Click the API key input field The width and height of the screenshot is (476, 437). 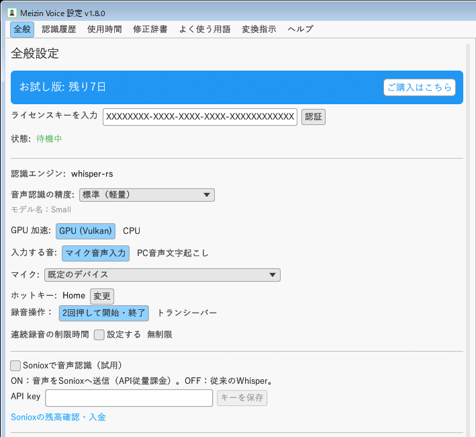[x=129, y=398]
